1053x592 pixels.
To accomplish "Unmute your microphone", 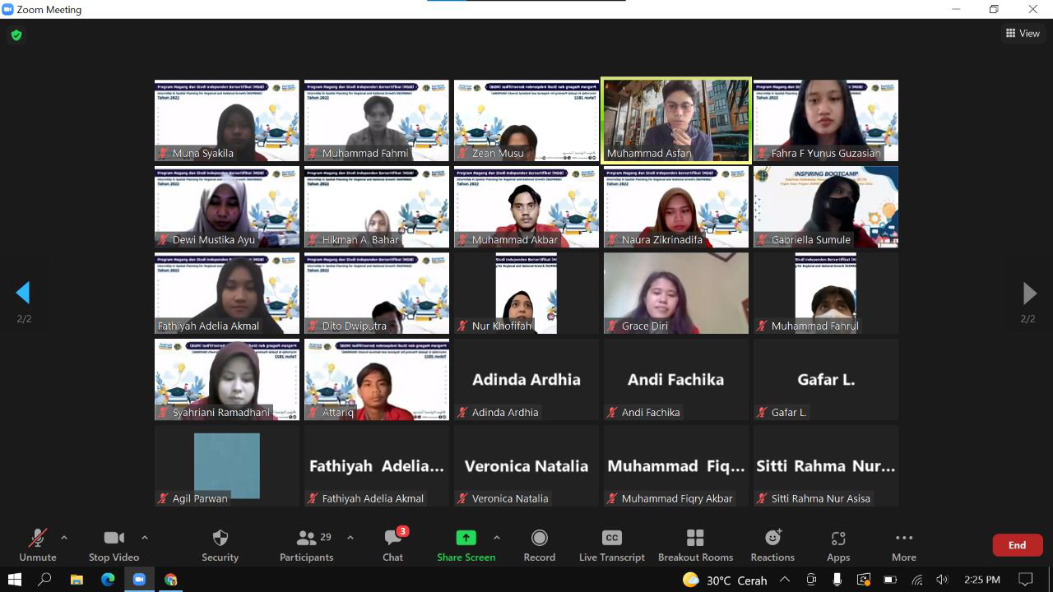I will 37,545.
